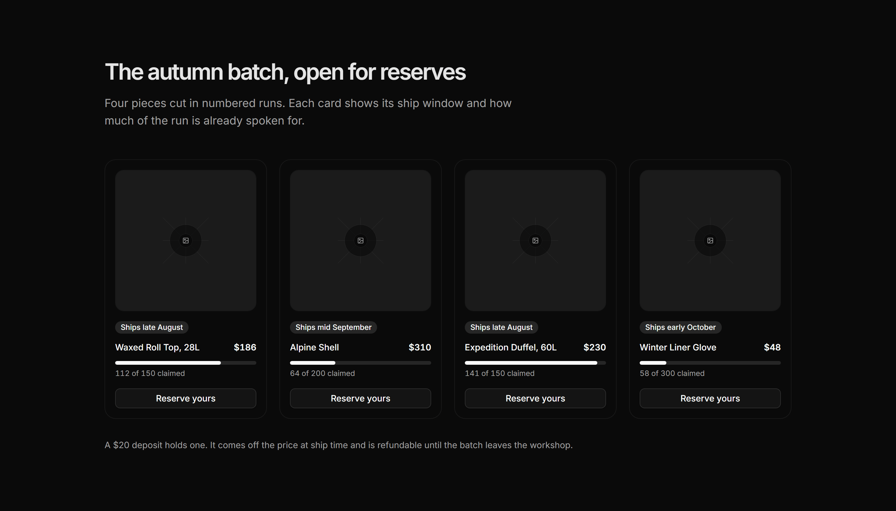
Task: Reserve the Expedition Duffel, 60L
Action: click(535, 398)
